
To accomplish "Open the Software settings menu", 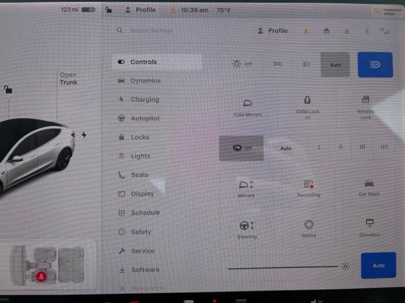I will point(139,270).
